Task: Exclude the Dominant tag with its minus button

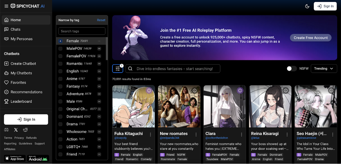Action: pos(99,117)
